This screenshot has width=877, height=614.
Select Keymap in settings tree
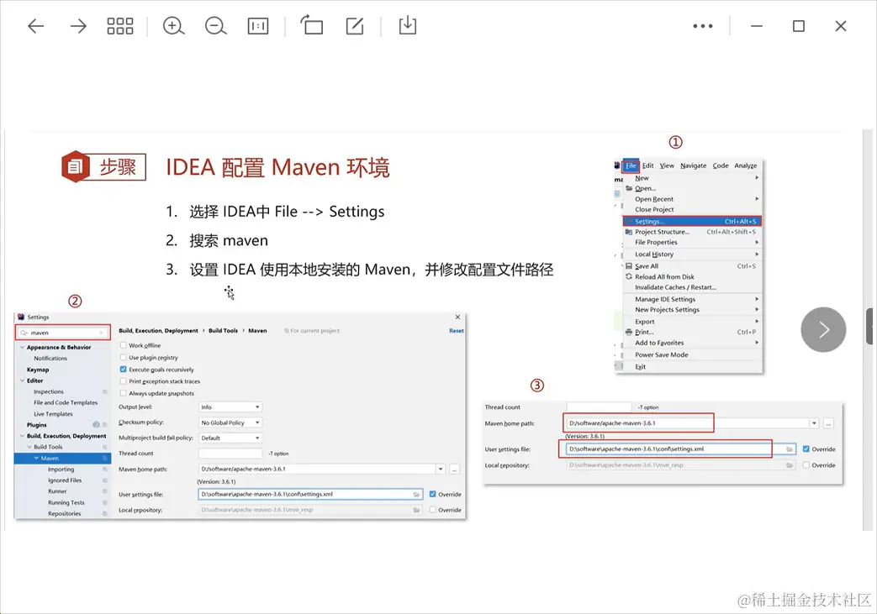(38, 370)
